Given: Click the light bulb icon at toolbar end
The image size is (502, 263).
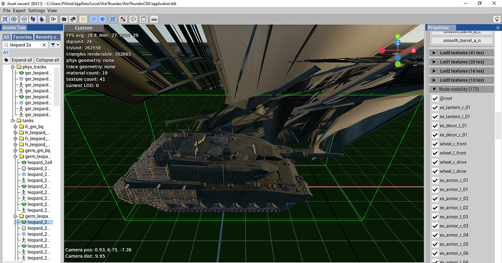Looking at the screenshot, I should pos(496,19).
